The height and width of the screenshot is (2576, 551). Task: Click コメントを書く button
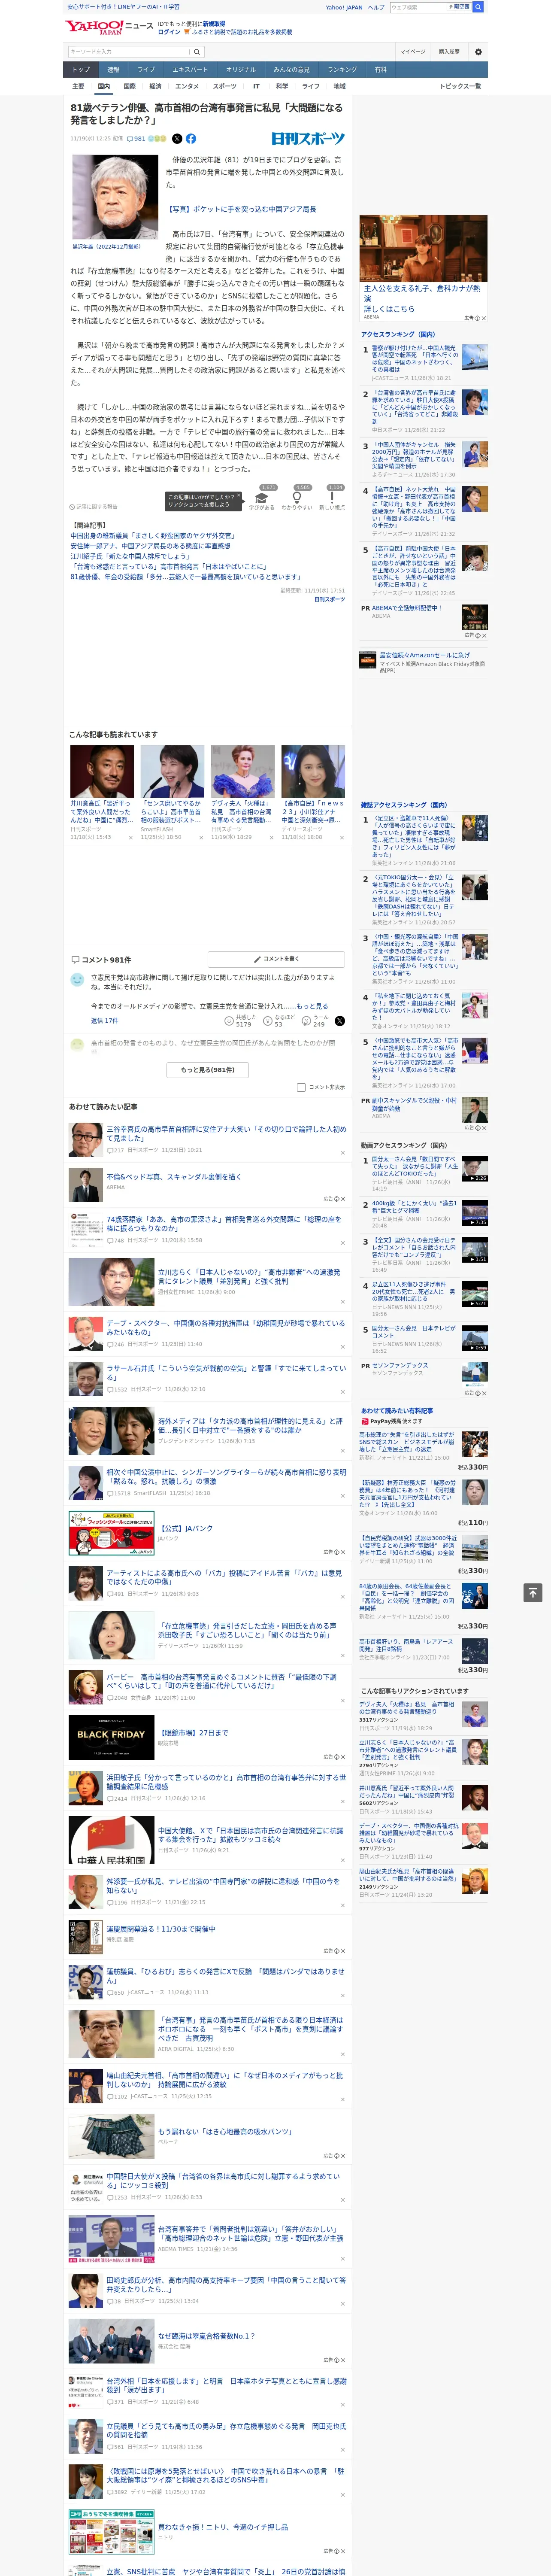click(277, 959)
